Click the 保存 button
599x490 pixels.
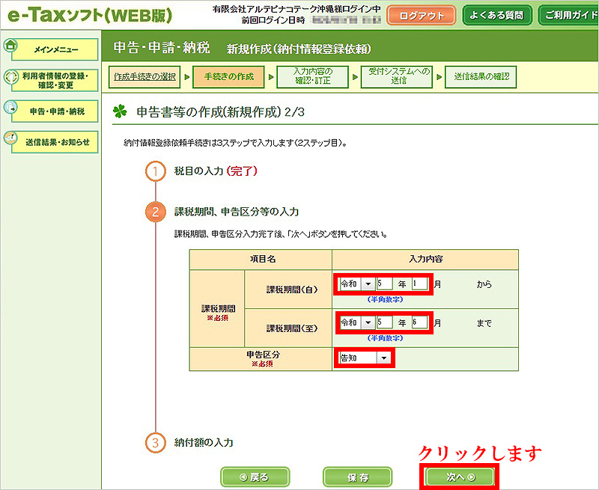357,477
